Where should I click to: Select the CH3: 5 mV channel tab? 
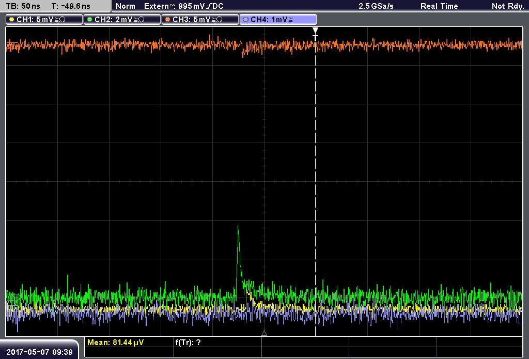click(200, 20)
